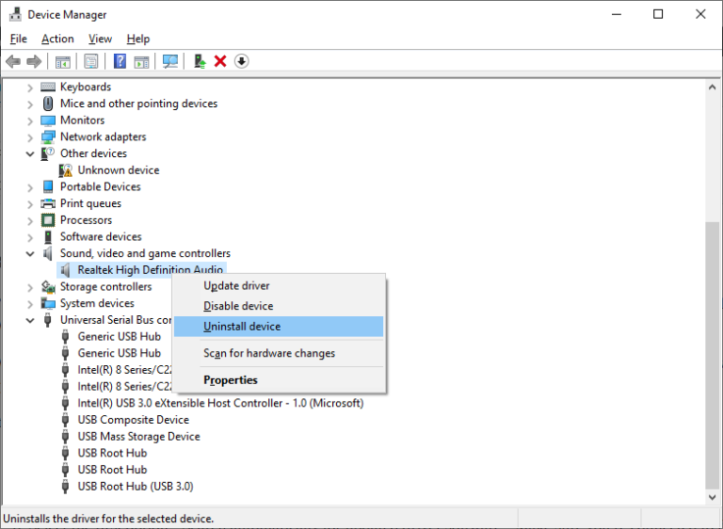
Task: Click the blue Help toolbar icon
Action: 120,61
